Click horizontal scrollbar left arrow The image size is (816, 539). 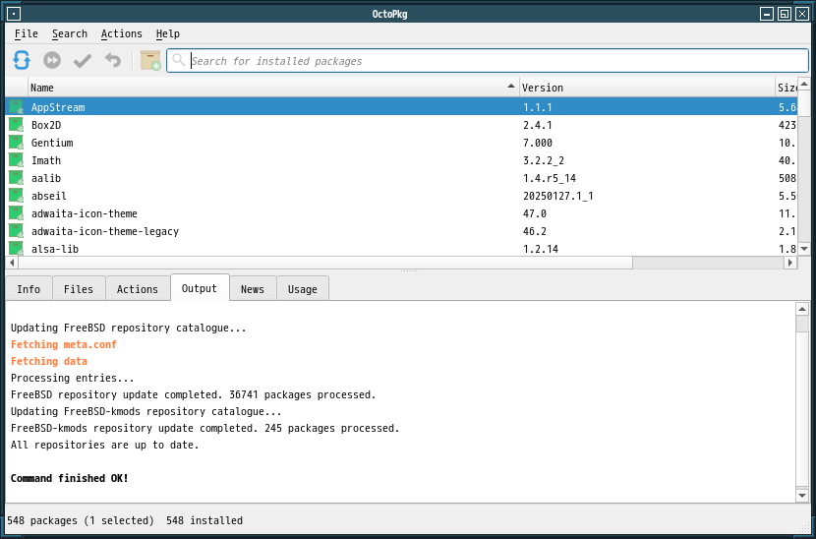(12, 263)
